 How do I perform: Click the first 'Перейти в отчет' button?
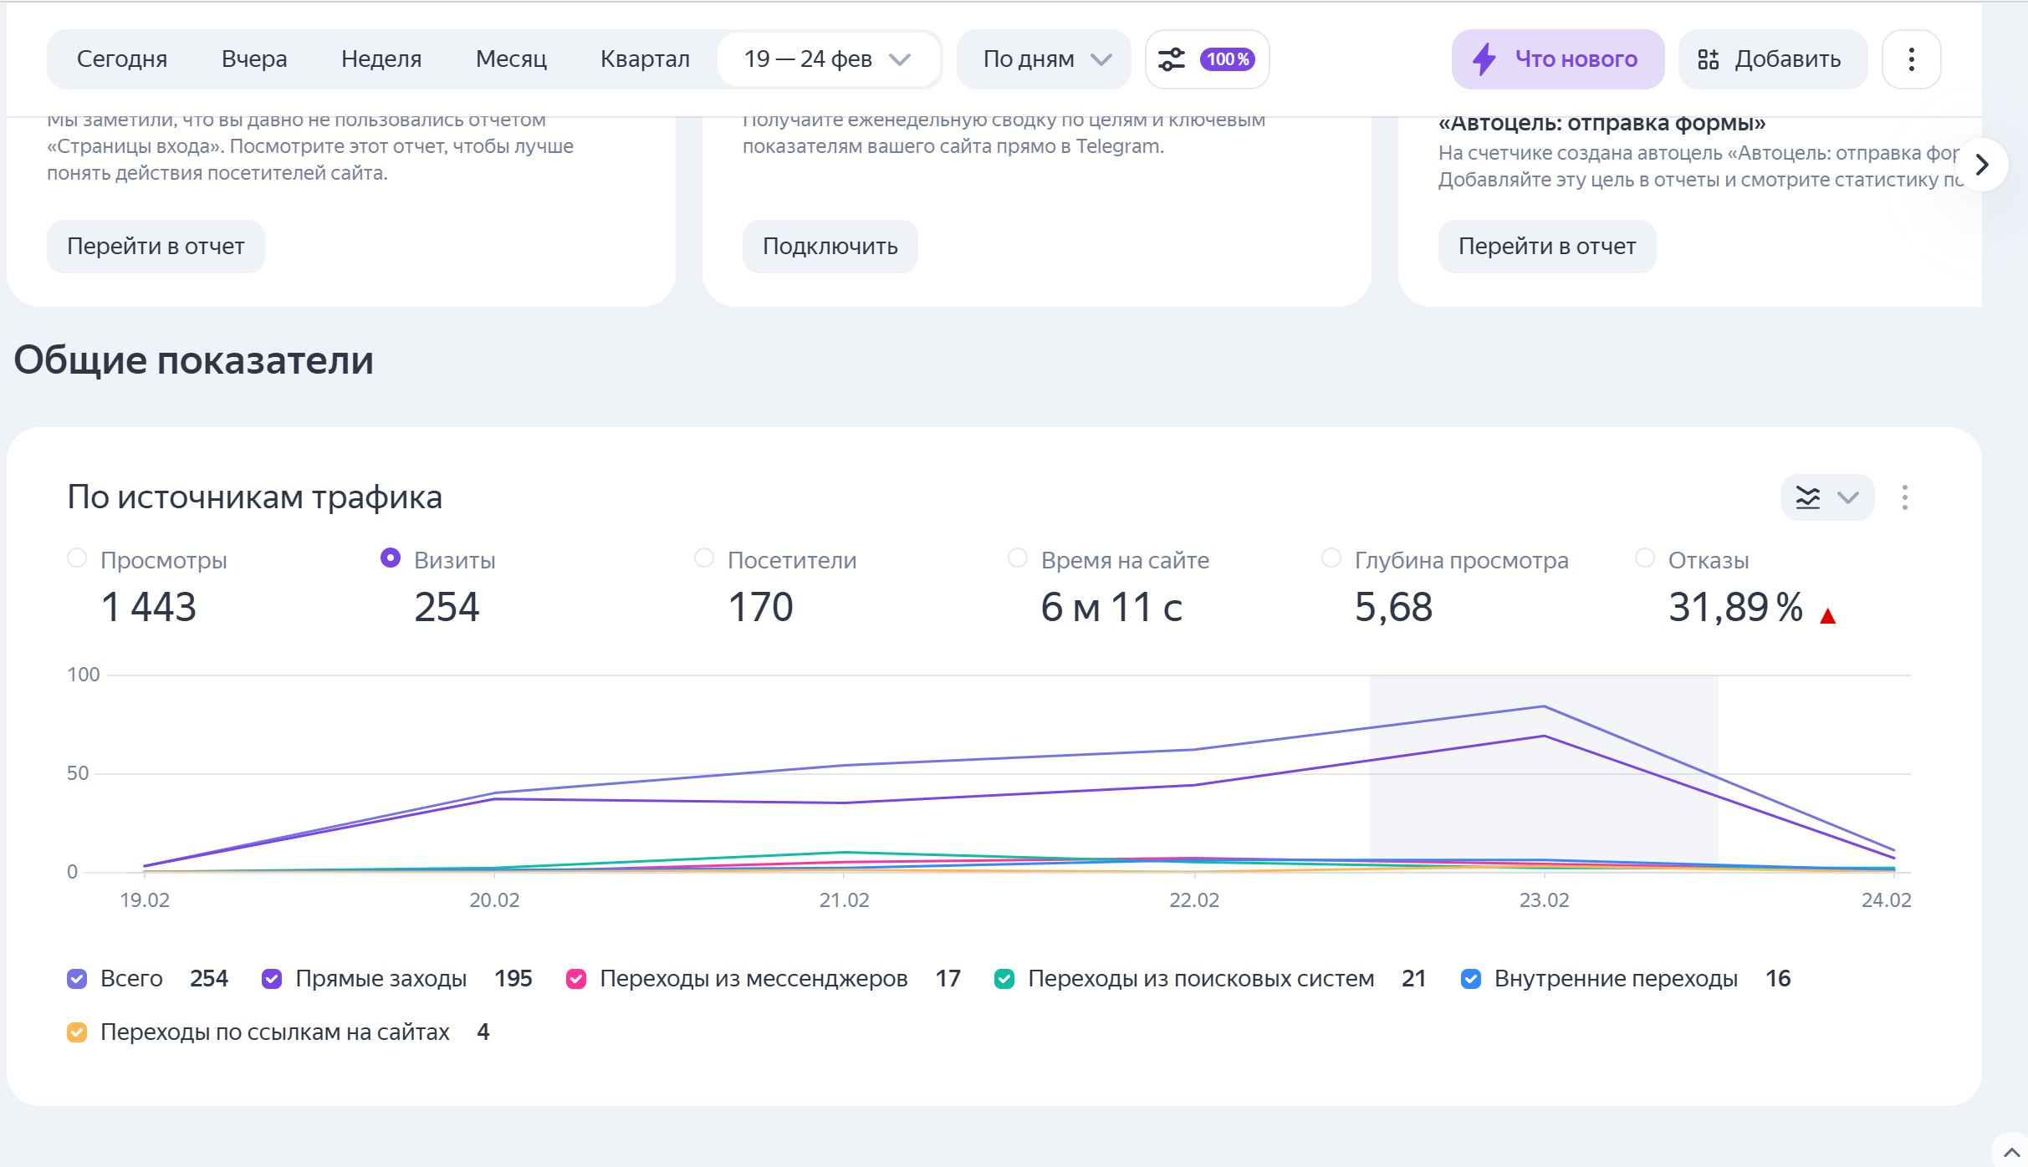pos(156,247)
